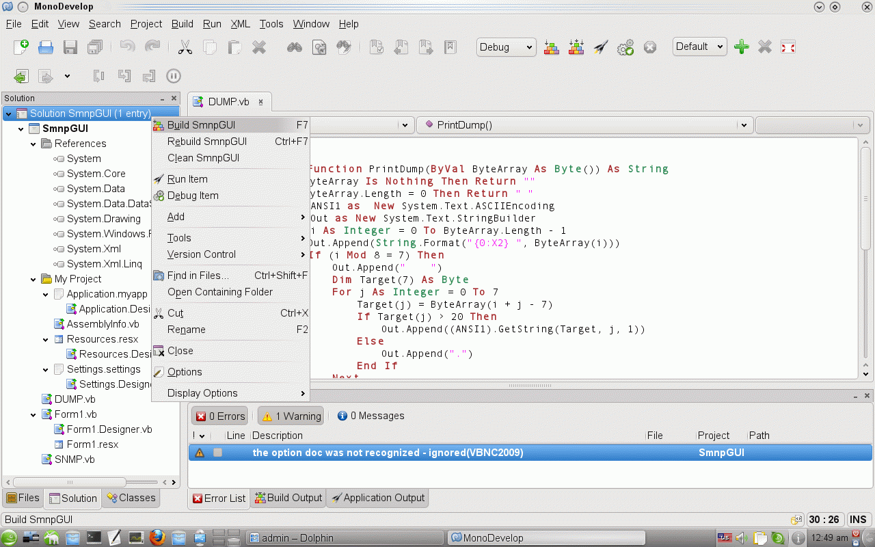
Task: Click the Open File toolbar icon
Action: [46, 47]
